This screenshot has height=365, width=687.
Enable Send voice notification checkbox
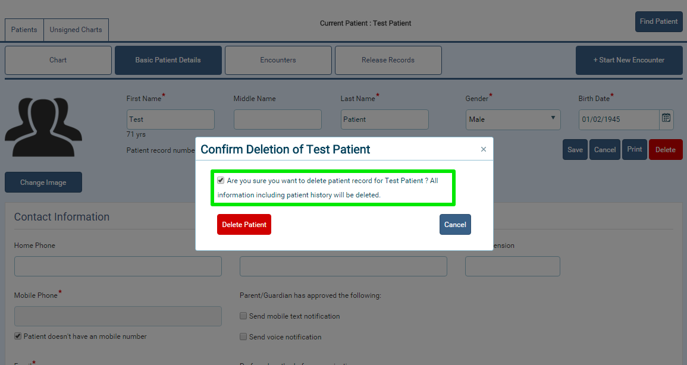pyautogui.click(x=243, y=336)
